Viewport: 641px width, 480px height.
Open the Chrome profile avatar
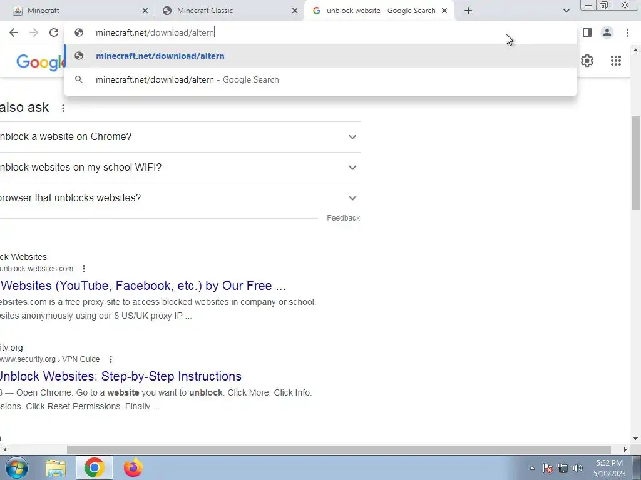pyautogui.click(x=607, y=32)
